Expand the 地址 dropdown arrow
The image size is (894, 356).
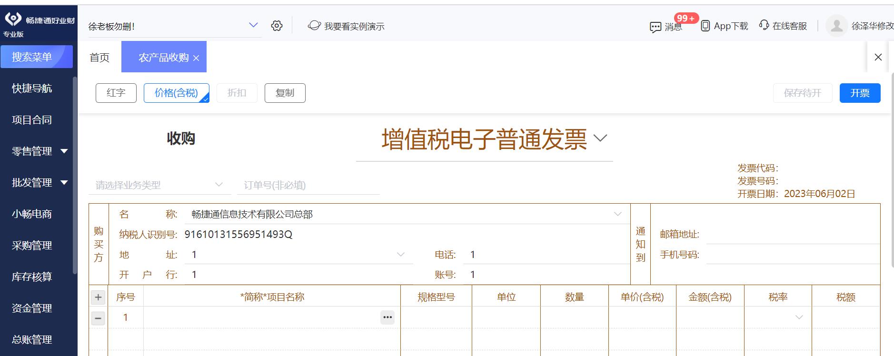point(401,255)
